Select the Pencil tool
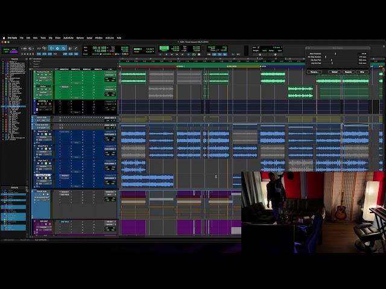The height and width of the screenshot is (289, 386). (x=76, y=48)
